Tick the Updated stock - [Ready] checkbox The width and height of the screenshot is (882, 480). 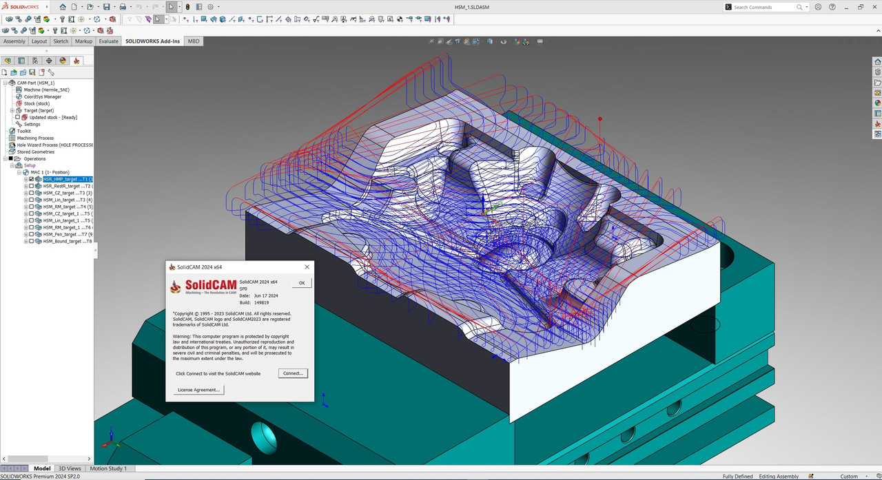pos(17,117)
